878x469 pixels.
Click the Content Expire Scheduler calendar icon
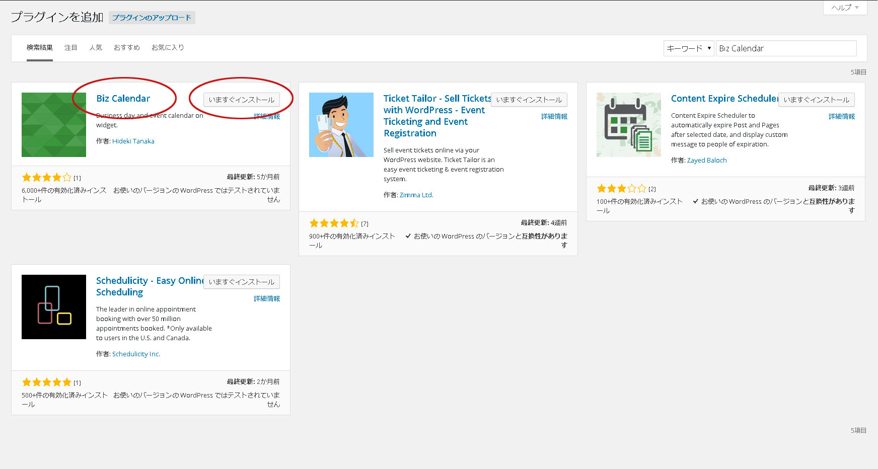pyautogui.click(x=629, y=125)
